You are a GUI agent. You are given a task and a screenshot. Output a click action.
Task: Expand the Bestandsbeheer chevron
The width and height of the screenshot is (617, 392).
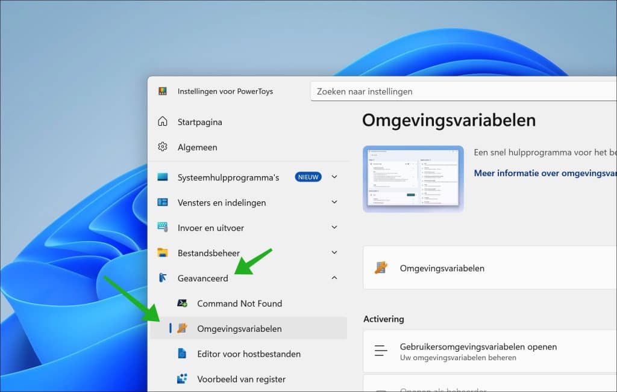click(334, 252)
